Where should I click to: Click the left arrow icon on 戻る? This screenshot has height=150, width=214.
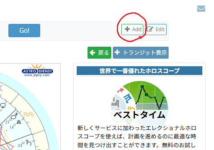pyautogui.click(x=92, y=53)
